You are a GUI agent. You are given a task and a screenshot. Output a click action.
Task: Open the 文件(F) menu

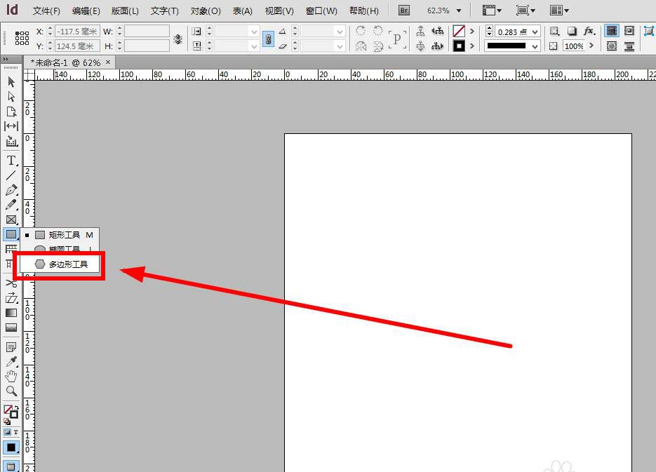pos(46,11)
